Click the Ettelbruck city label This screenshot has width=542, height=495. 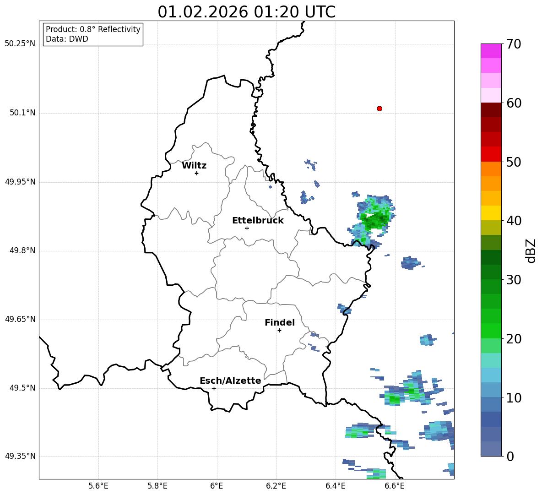258,221
